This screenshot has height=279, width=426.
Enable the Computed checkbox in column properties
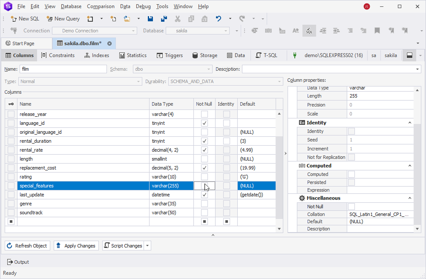[351, 174]
